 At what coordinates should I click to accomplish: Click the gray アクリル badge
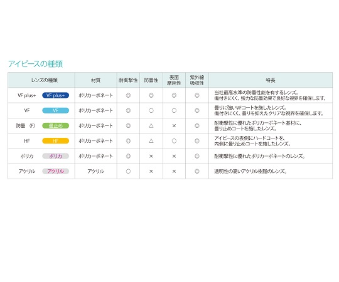pos(56,171)
